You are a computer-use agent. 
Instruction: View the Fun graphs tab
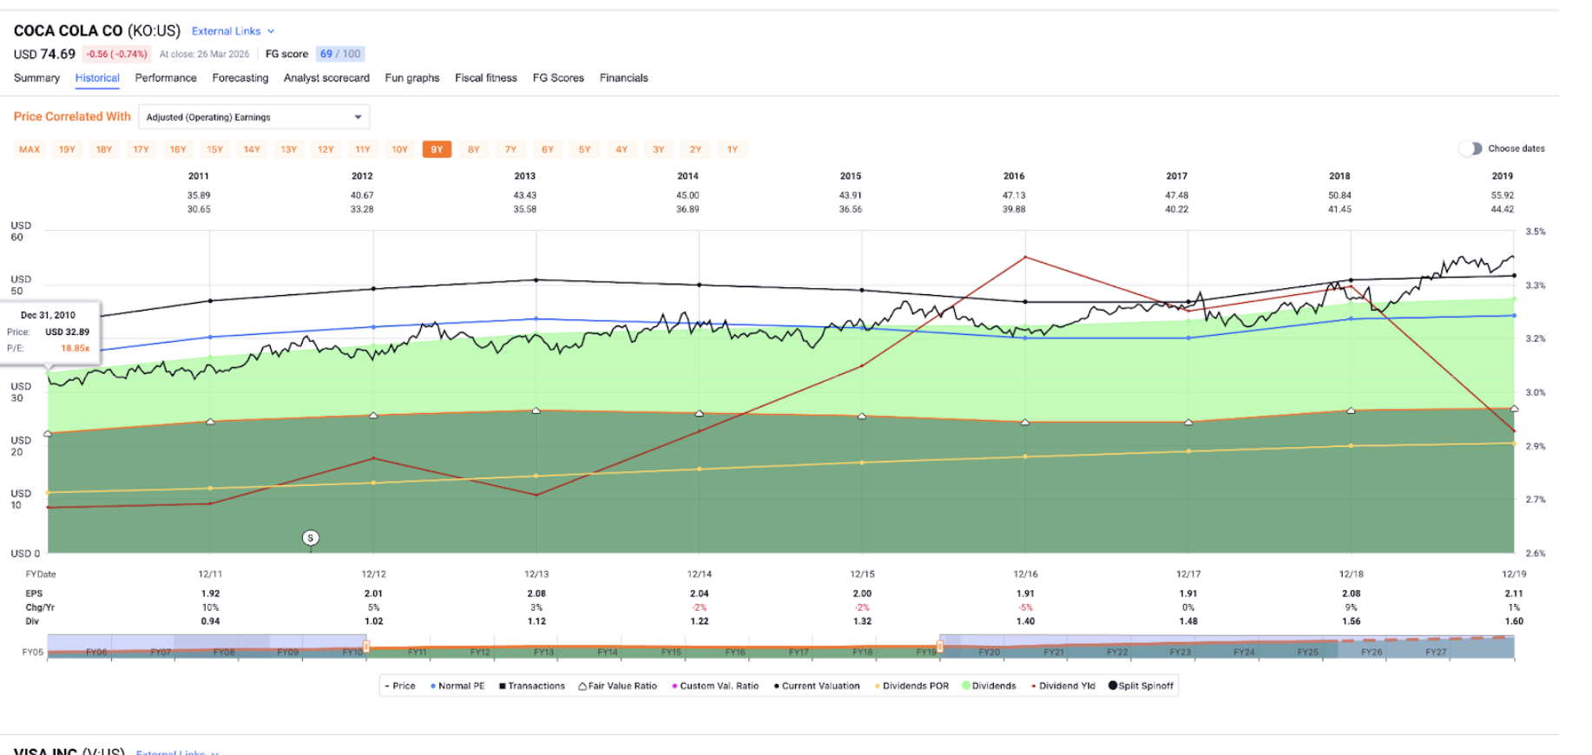tap(412, 78)
